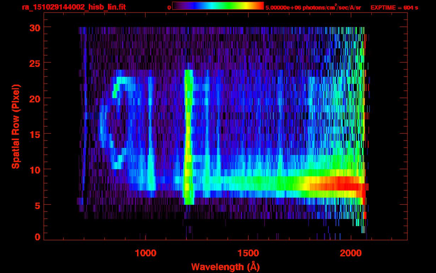Click the rainbow color scale bar
This screenshot has height=273, width=436.
pyautogui.click(x=218, y=6)
